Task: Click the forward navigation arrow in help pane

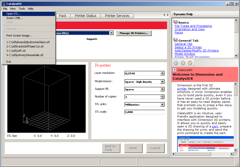Action: pyautogui.click(x=183, y=63)
